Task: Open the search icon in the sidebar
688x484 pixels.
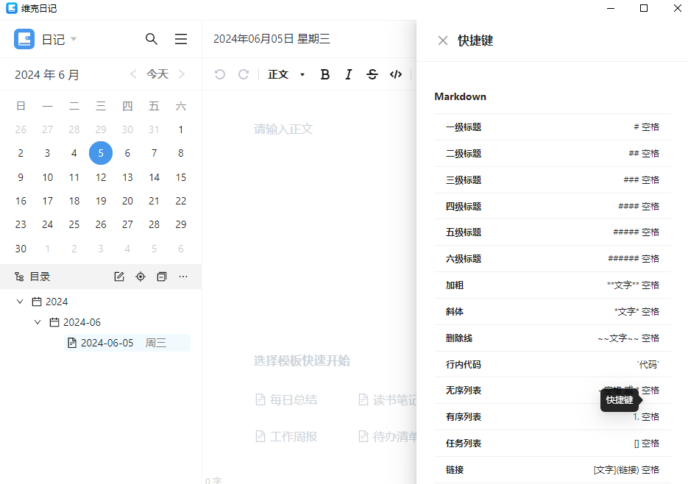Action: point(152,39)
